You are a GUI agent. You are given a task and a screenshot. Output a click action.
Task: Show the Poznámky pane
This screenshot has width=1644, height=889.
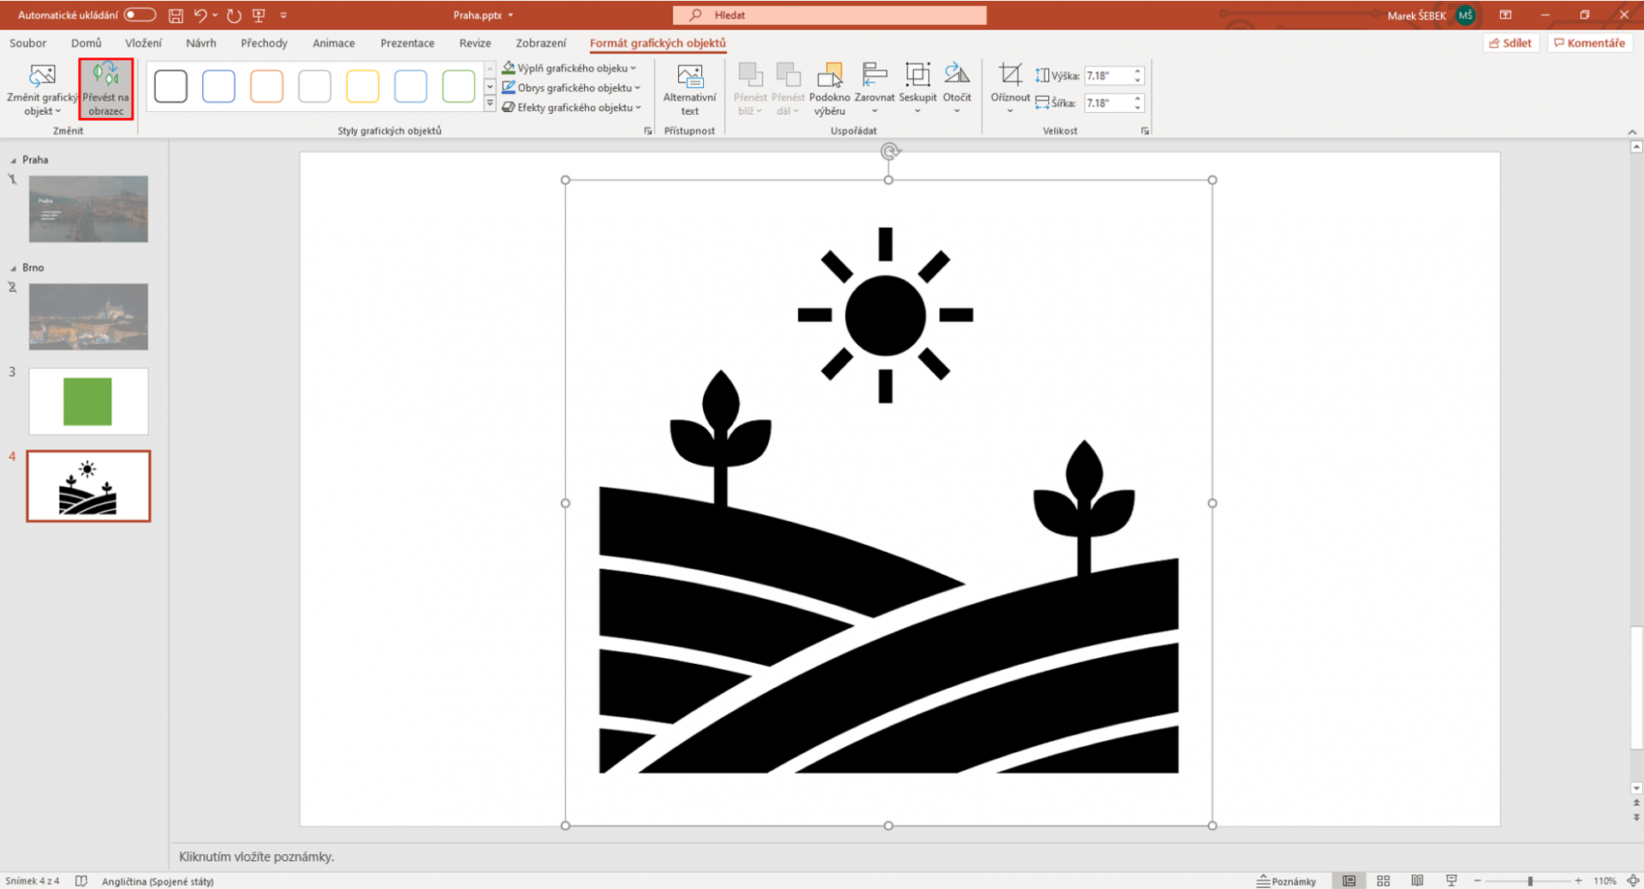point(1287,880)
